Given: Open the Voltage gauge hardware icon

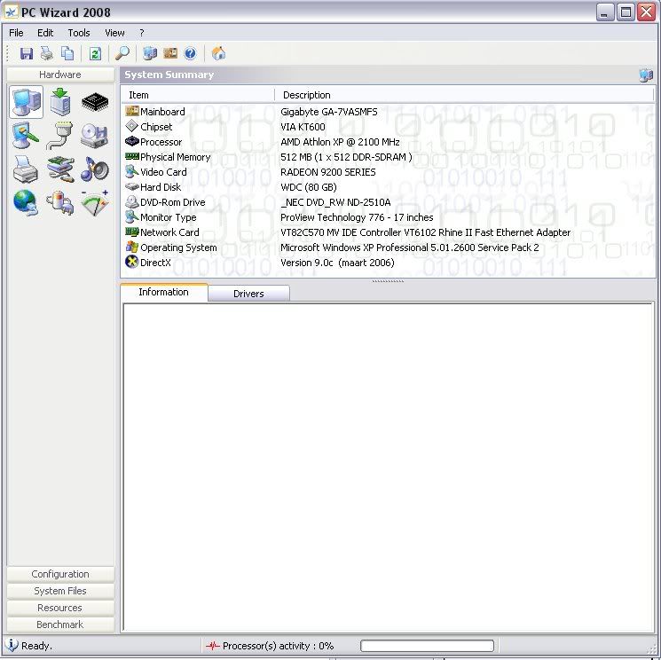Looking at the screenshot, I should tap(95, 203).
